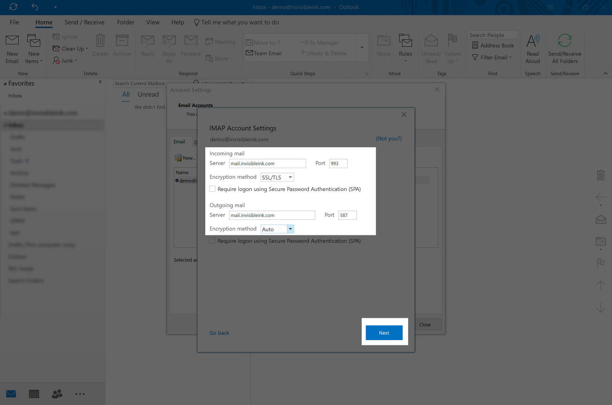Switch to People view icon
The height and width of the screenshot is (405, 612).
tap(57, 394)
